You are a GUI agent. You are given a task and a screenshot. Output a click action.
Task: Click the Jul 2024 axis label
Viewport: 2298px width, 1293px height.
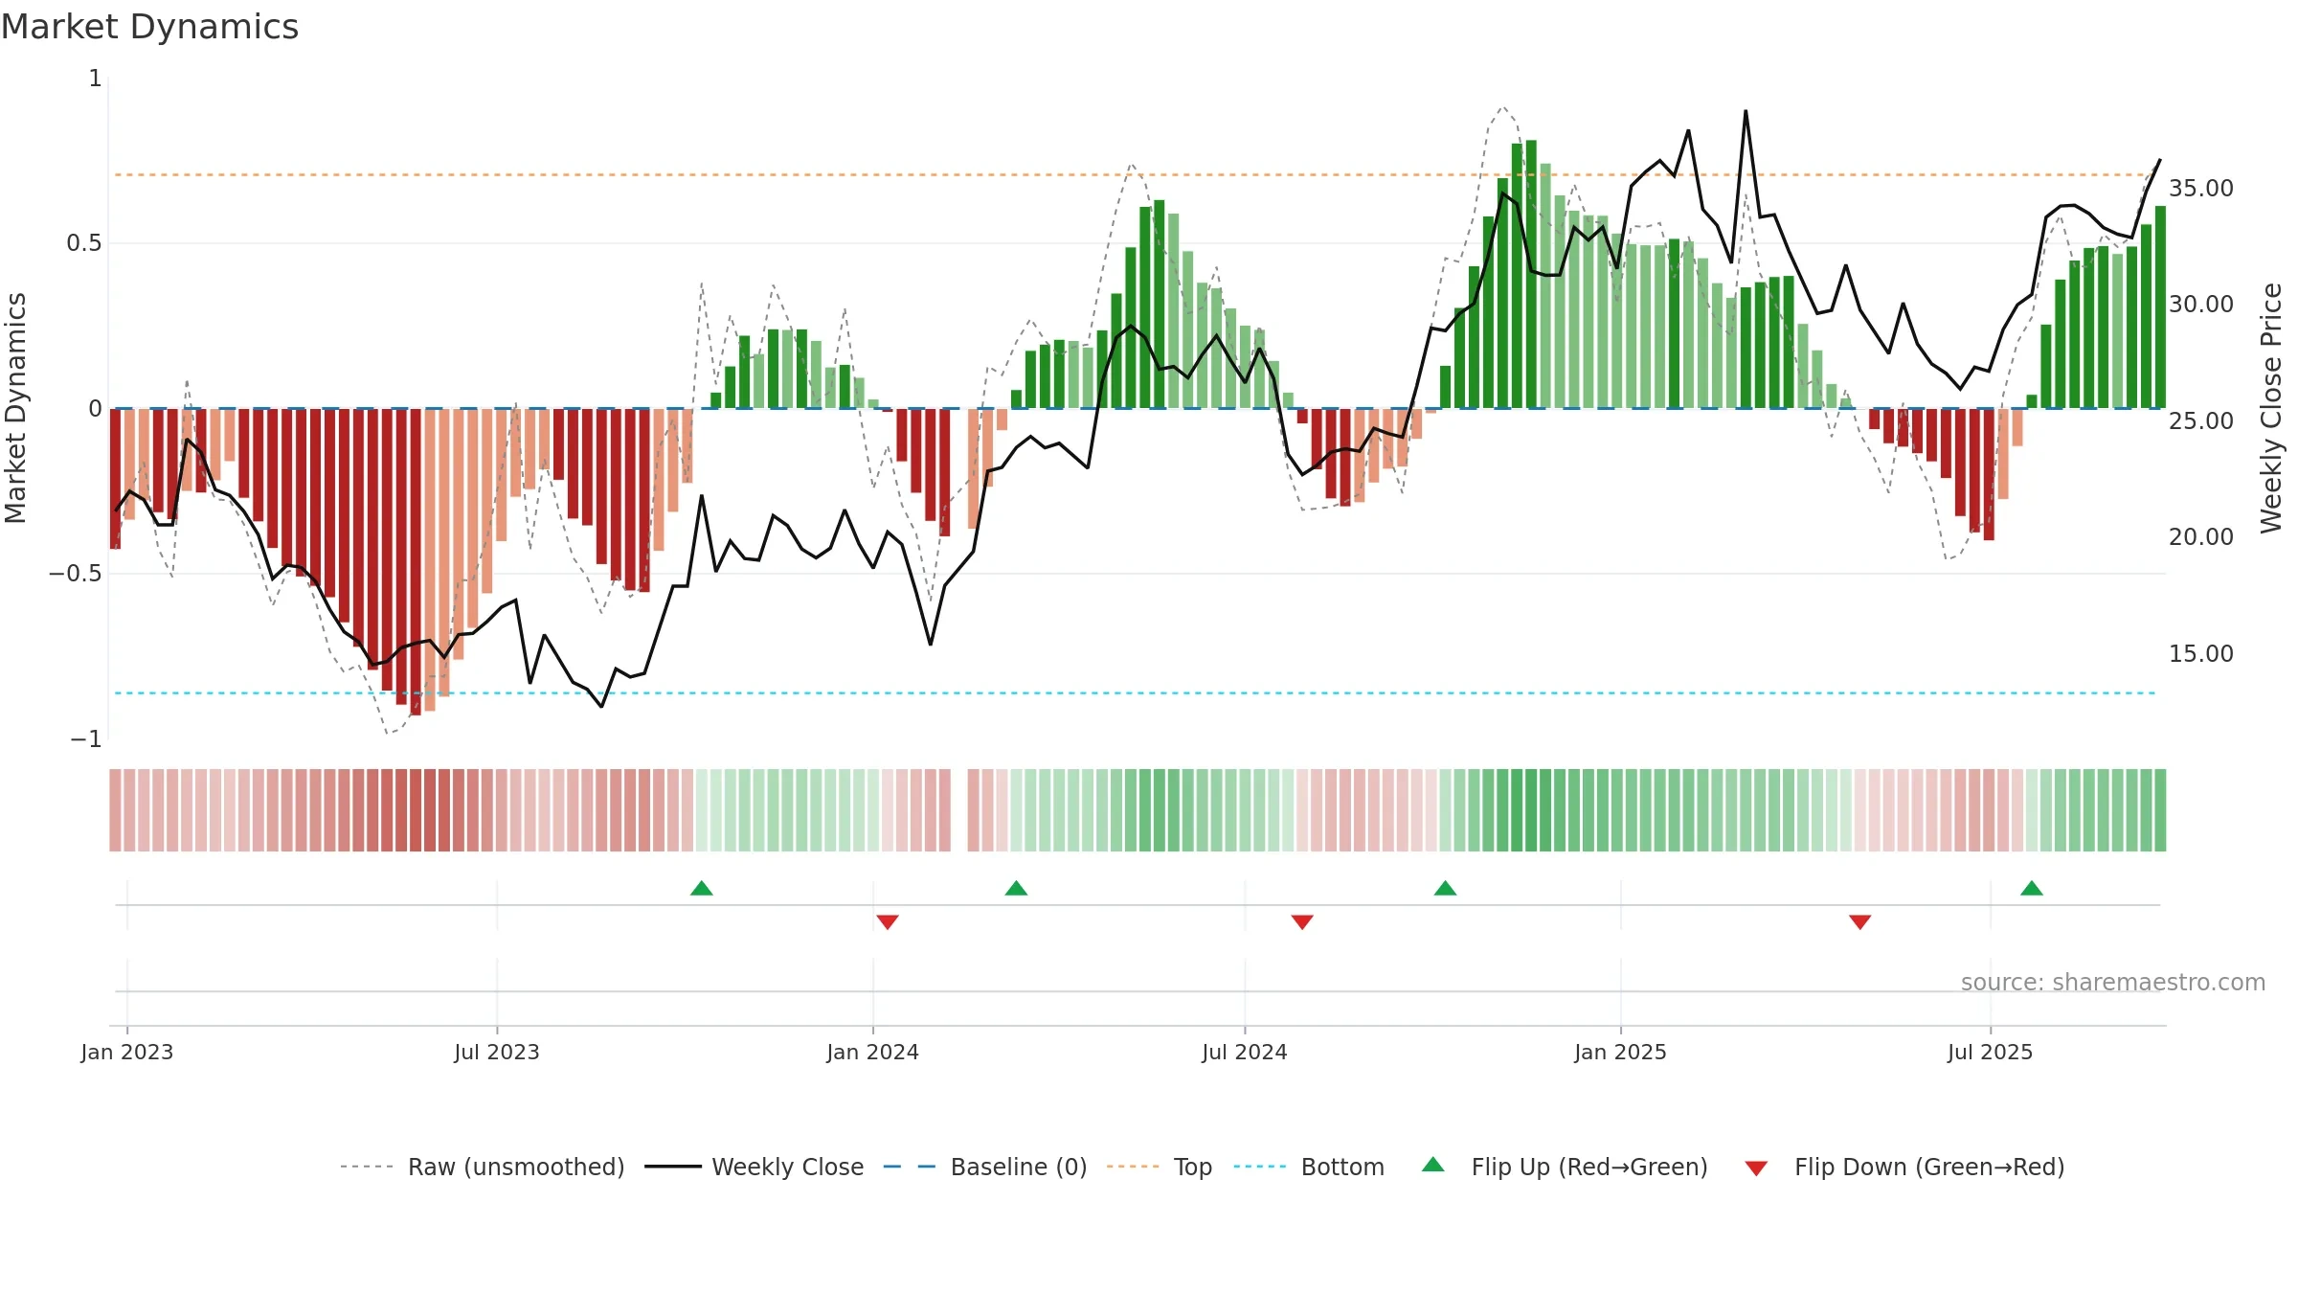pos(1245,1052)
